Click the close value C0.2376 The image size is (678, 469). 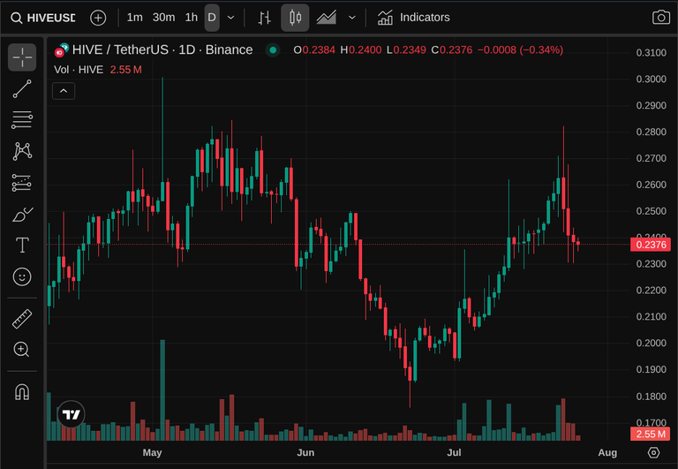click(452, 50)
